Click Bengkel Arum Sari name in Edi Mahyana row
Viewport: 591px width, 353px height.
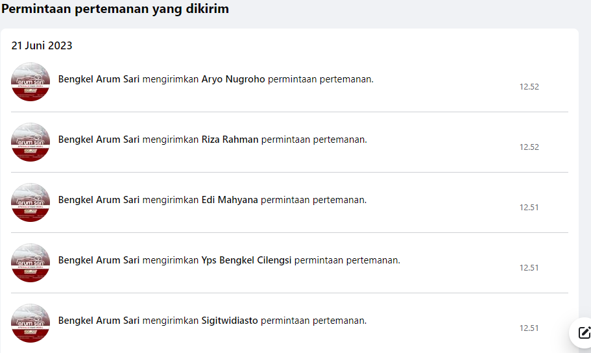[99, 200]
